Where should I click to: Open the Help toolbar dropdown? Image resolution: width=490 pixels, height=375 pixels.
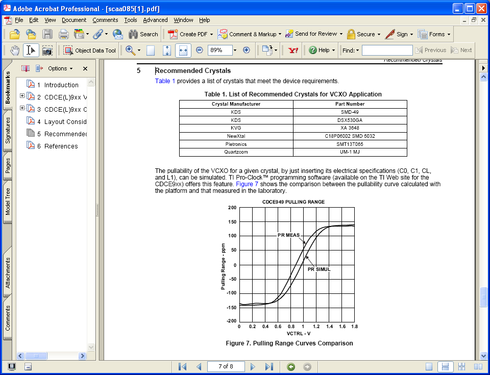pos(333,50)
